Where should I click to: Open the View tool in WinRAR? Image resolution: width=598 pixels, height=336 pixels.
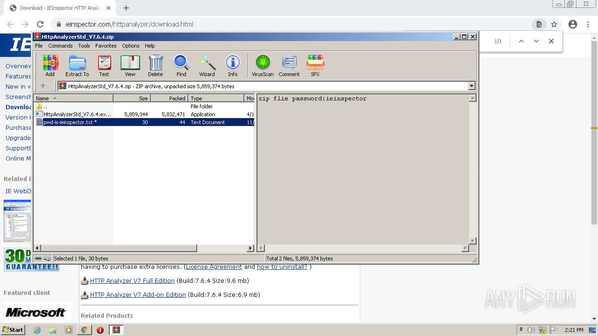point(130,65)
